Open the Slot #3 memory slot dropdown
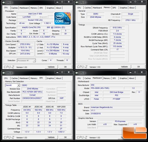 [12, 85]
